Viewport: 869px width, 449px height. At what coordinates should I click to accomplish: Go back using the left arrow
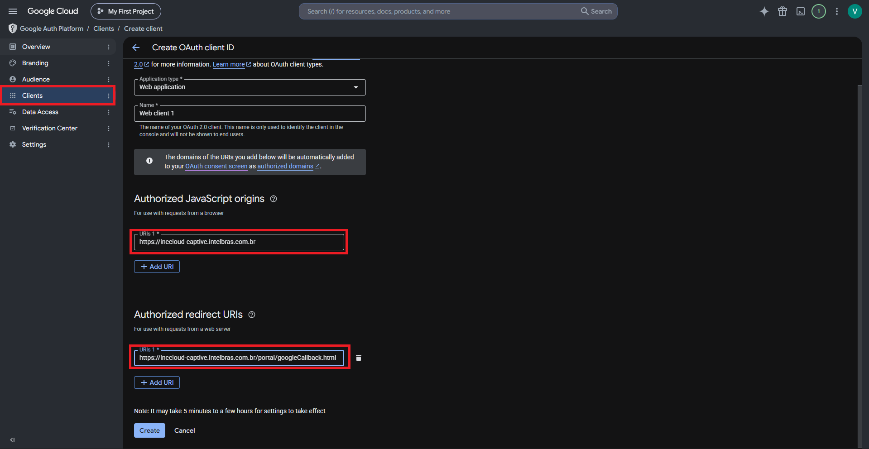(136, 48)
